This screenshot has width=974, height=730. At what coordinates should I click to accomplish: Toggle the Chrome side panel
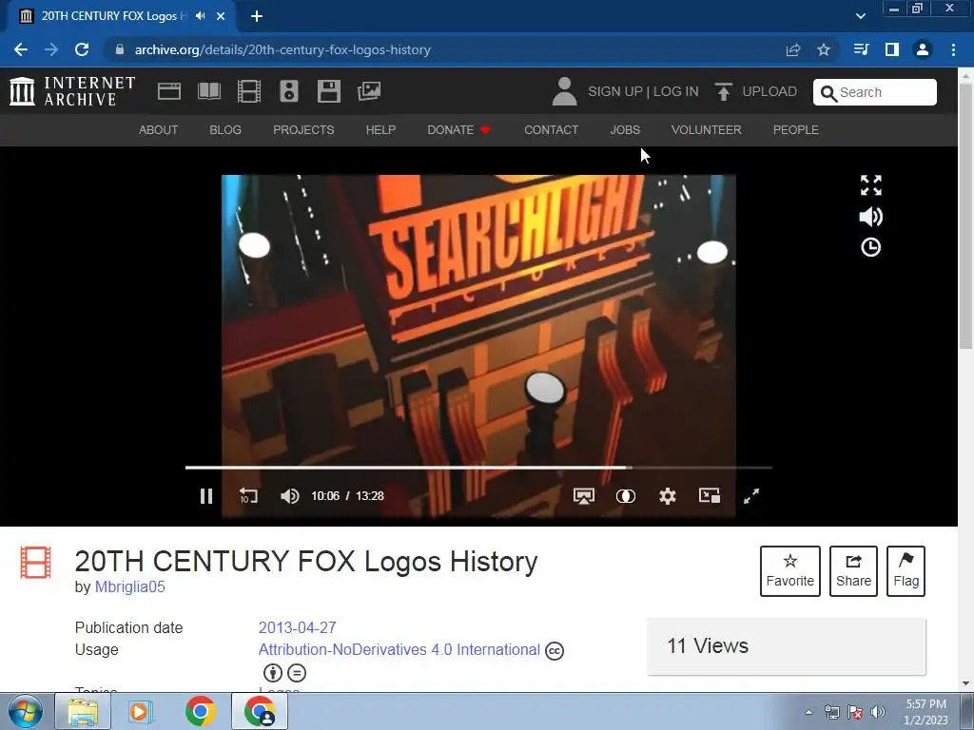(x=892, y=49)
